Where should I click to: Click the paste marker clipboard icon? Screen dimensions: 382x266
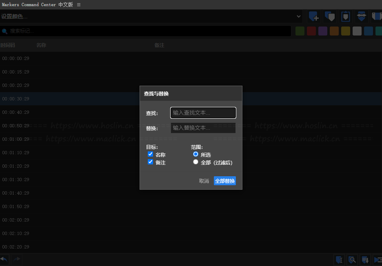click(x=346, y=16)
